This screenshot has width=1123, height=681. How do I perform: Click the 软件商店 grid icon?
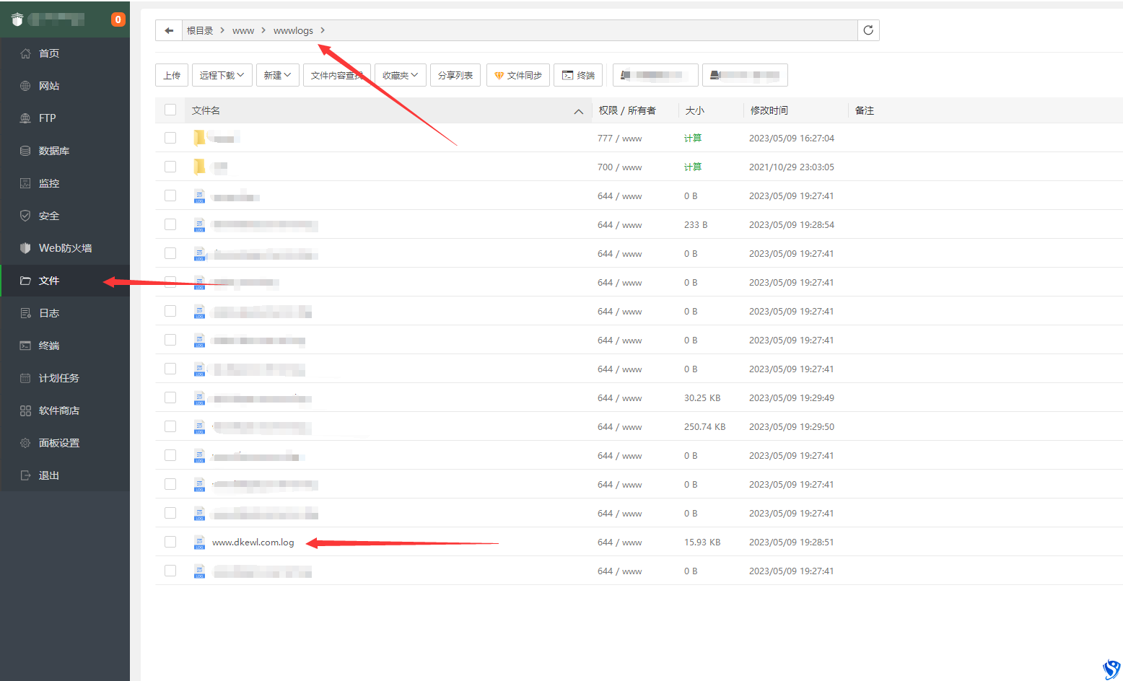click(25, 410)
